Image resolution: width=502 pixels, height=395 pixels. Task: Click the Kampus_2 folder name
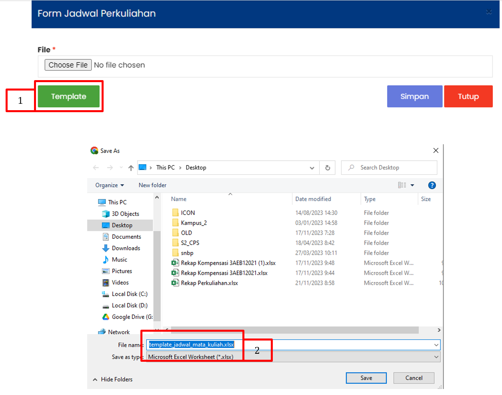pos(194,223)
